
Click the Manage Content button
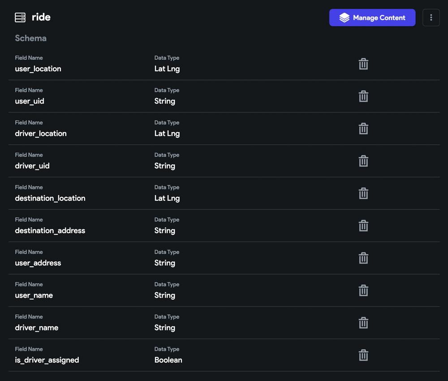(x=372, y=17)
